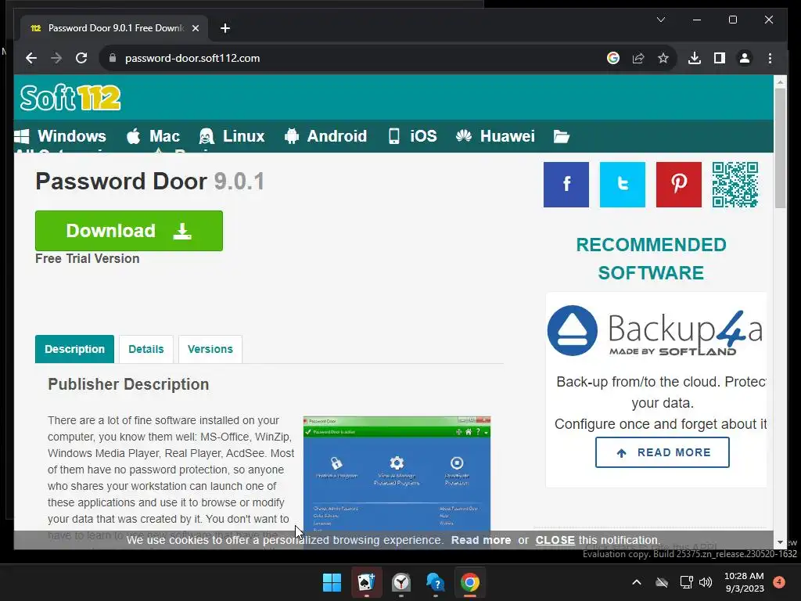Share on Pinterest
The width and height of the screenshot is (801, 601).
click(x=678, y=185)
